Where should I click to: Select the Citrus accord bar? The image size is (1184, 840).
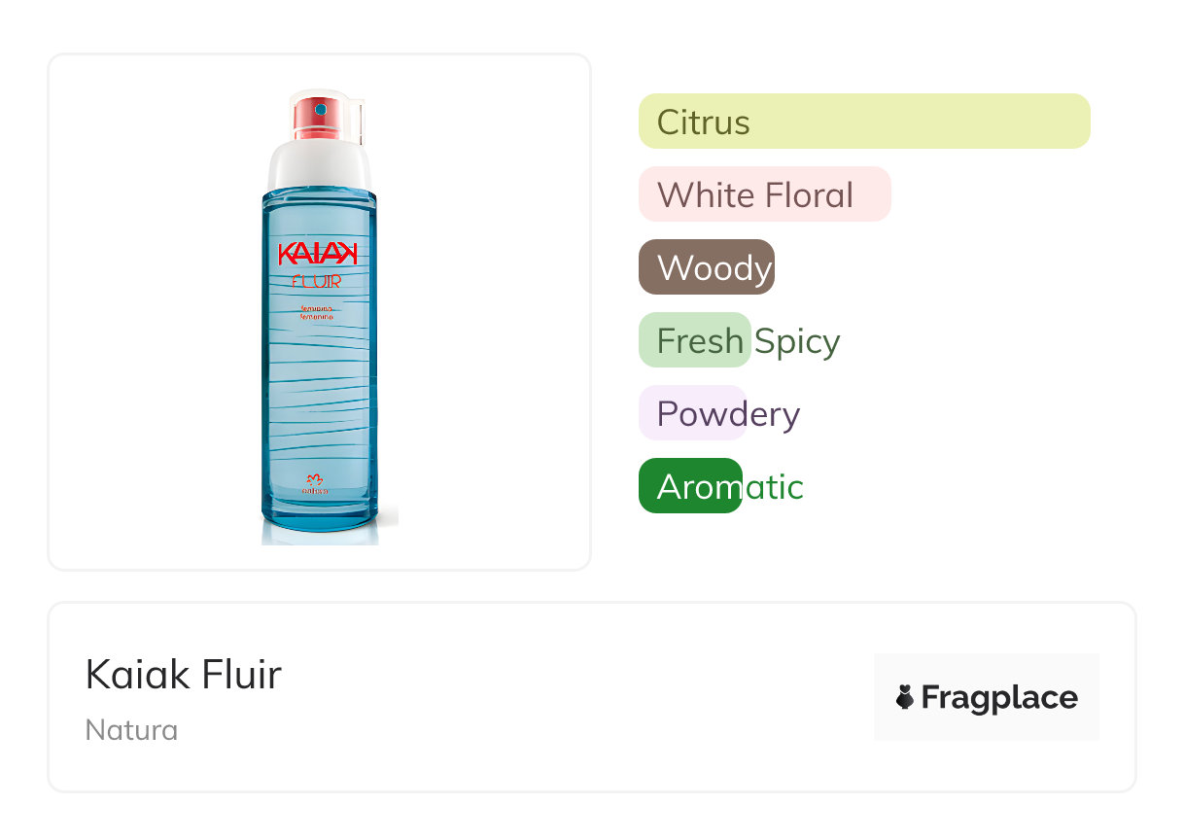[864, 122]
